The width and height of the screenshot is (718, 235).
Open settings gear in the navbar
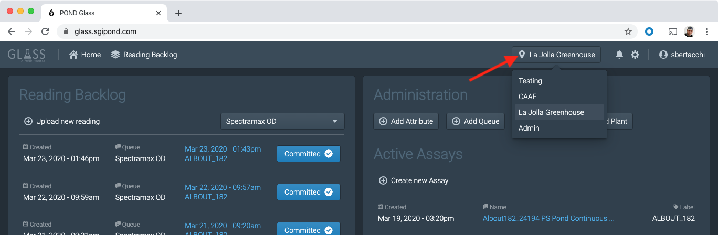(635, 55)
